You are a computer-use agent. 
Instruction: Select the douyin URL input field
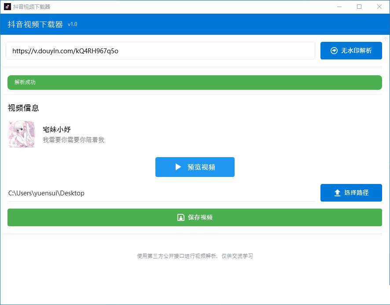[160, 50]
